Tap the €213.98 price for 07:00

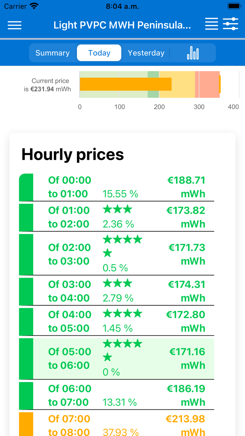coord(186,419)
